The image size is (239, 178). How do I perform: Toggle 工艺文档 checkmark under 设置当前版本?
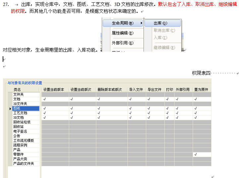(x=55, y=113)
